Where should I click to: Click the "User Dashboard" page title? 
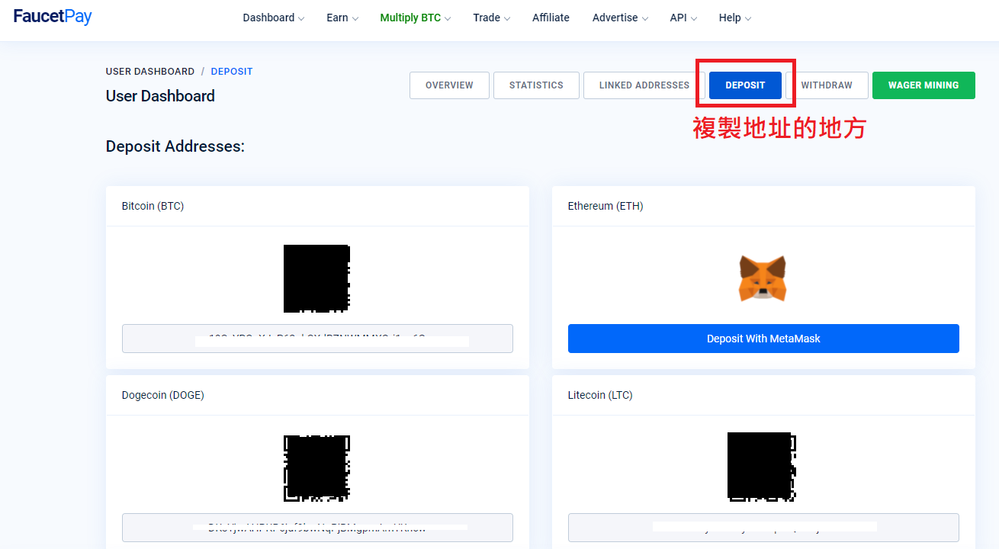(x=160, y=96)
